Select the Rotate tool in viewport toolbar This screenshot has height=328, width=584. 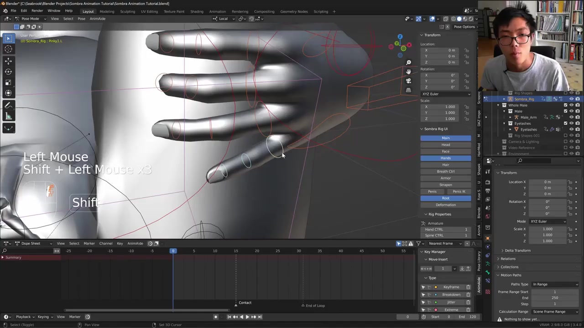[x=8, y=72]
